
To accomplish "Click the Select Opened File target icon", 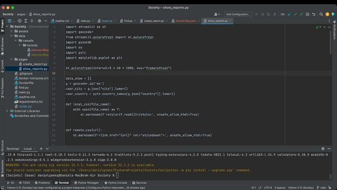I will tap(19, 21).
